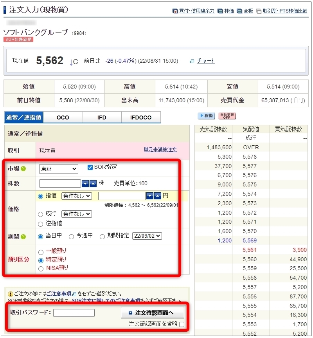This screenshot has height=338, width=313.
Task: Enable 注文確認画面を省略 checkbox
Action: click(x=182, y=324)
